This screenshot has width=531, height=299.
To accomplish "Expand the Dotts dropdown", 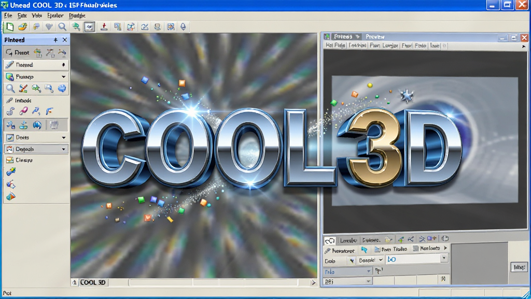I will pos(63,138).
